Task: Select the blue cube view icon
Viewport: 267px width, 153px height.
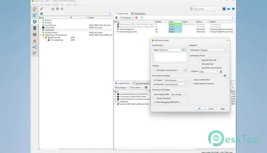Action: [233, 9]
